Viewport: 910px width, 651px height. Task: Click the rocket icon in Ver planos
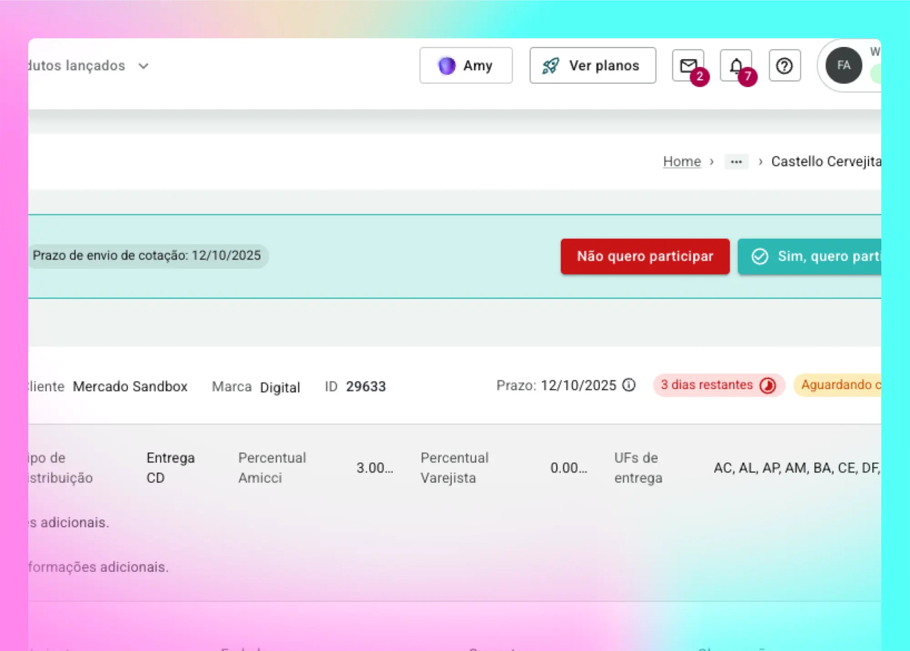point(551,66)
